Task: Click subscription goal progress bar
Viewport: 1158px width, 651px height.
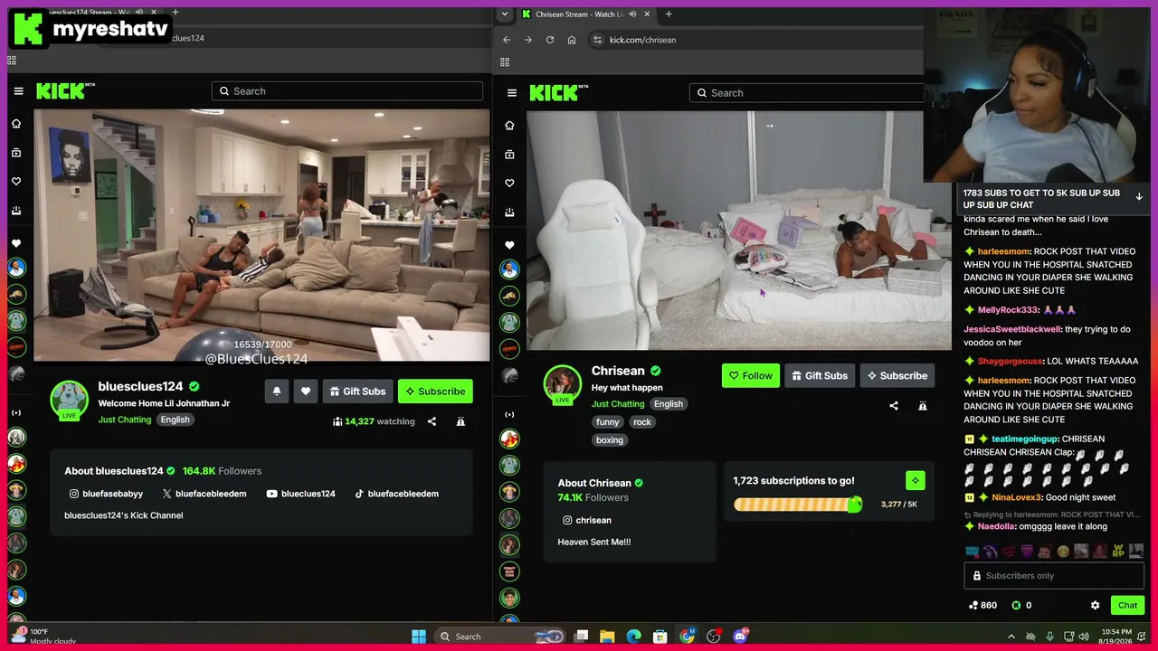Action: point(798,505)
